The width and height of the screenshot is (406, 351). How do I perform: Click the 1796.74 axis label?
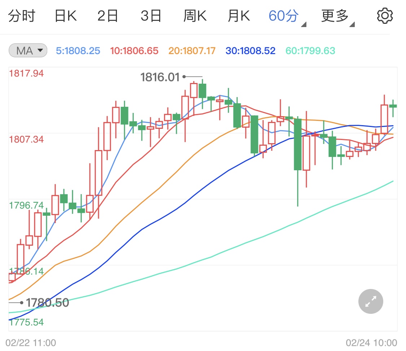coord(26,206)
